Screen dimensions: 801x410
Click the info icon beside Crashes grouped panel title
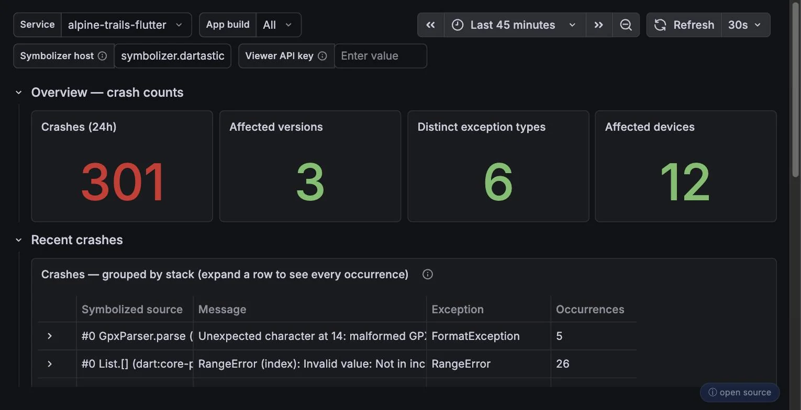[x=428, y=275]
